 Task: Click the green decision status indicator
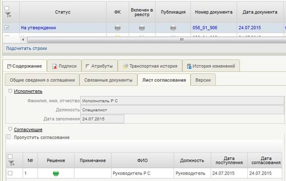56,173
